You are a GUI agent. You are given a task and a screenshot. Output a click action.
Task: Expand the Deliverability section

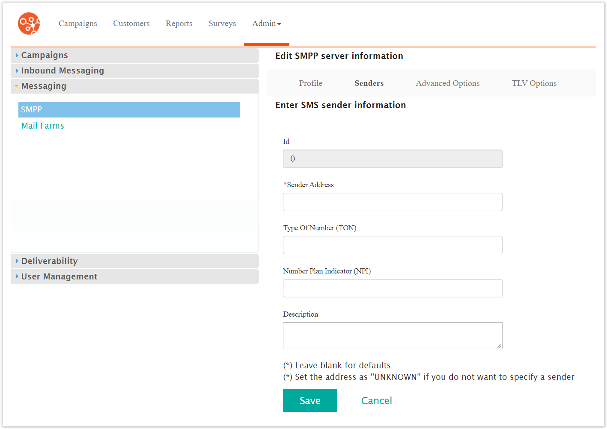click(x=49, y=261)
